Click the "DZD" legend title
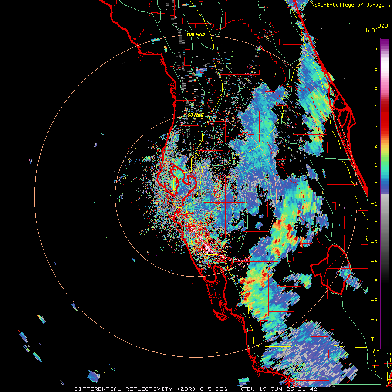The width and height of the screenshot is (392, 392). 383,26
